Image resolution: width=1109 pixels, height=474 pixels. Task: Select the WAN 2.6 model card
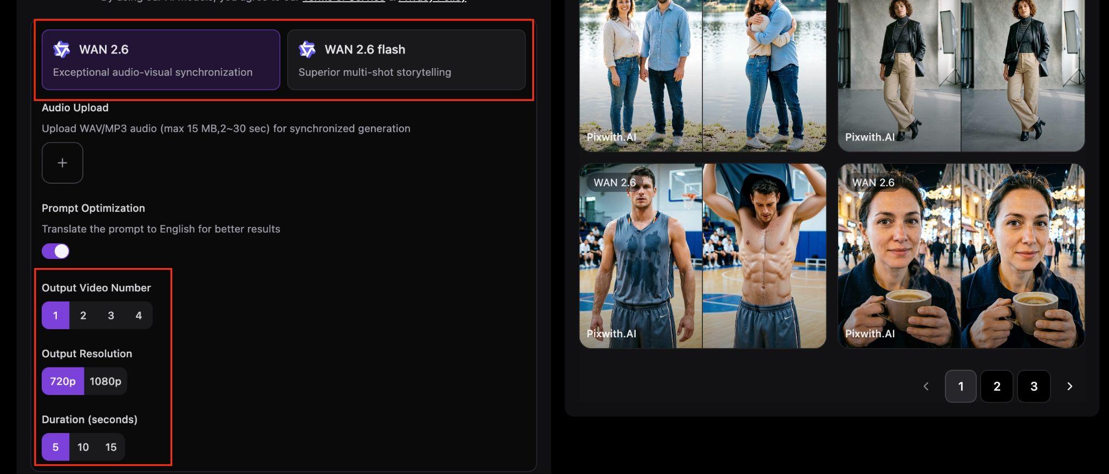[x=161, y=59]
